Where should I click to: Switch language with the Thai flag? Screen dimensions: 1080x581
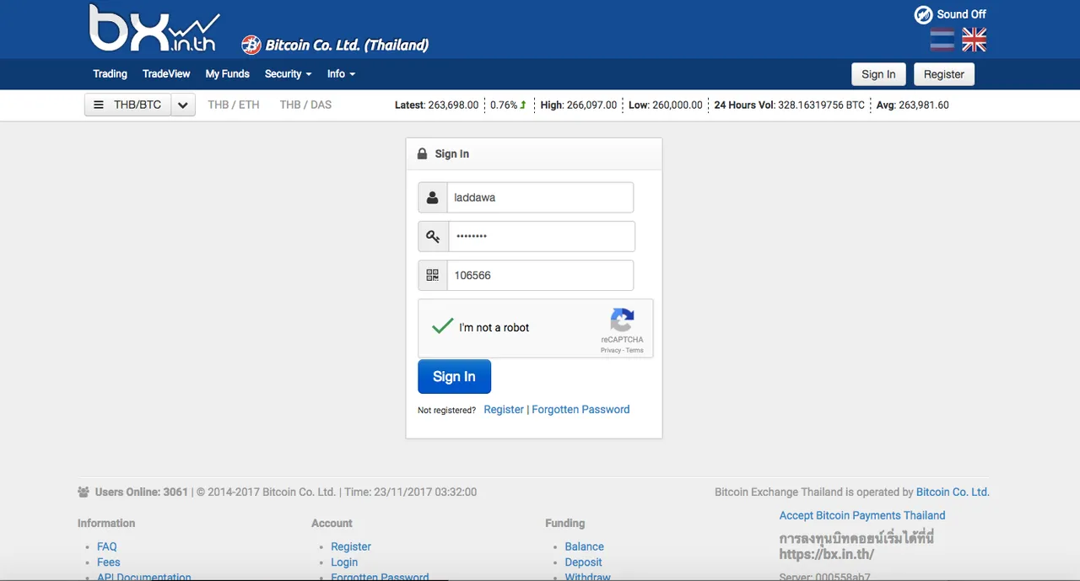942,40
